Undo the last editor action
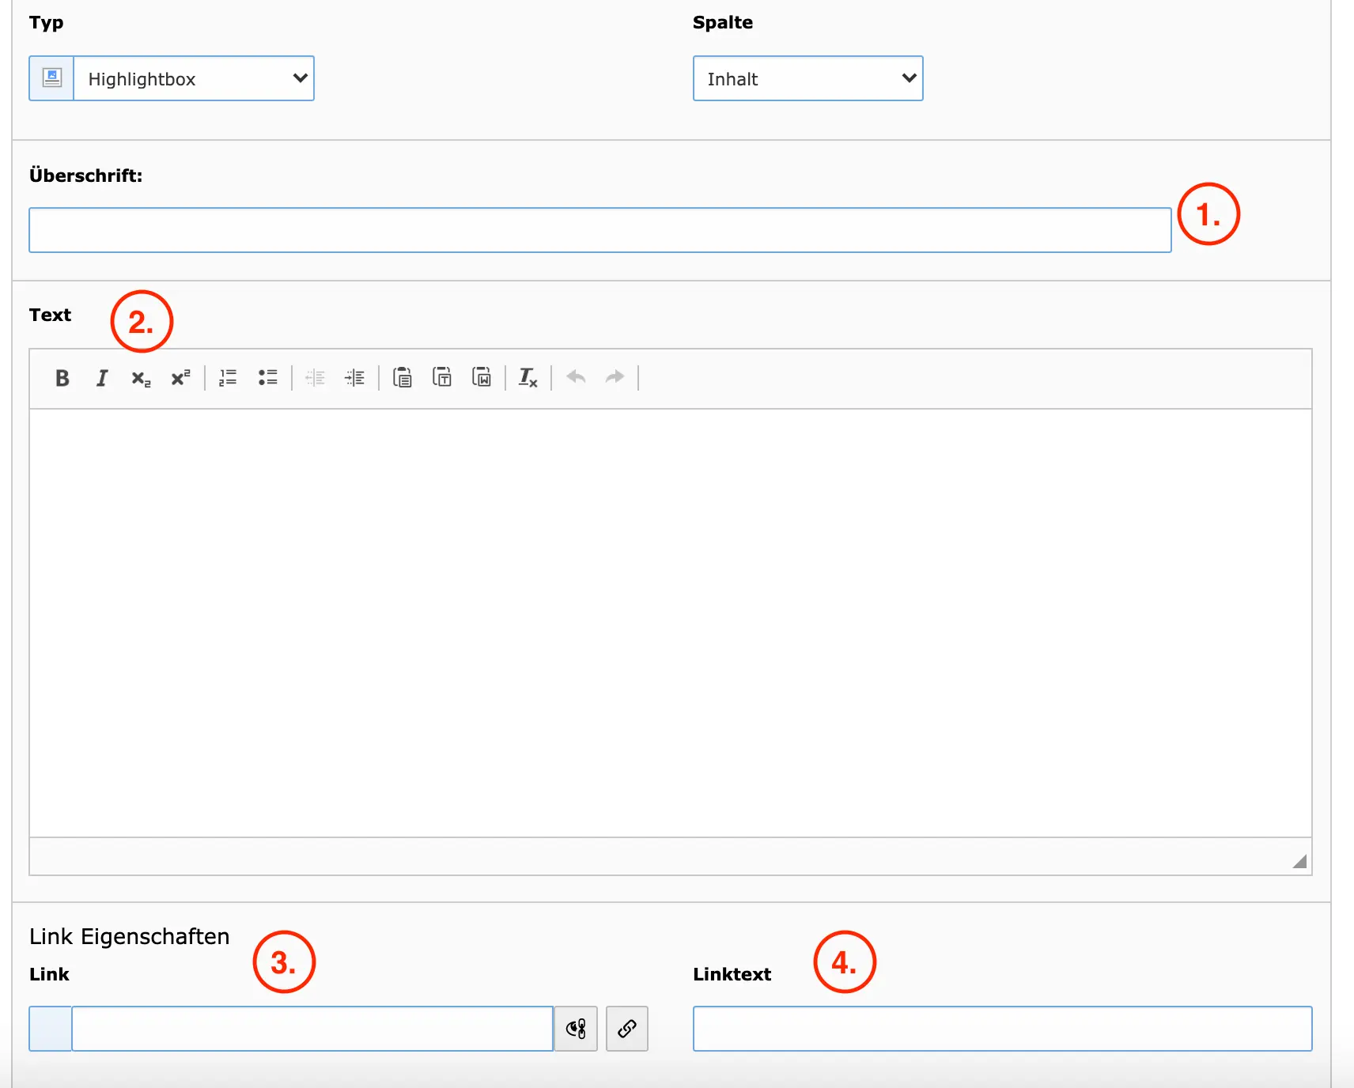Viewport: 1354px width, 1088px height. click(x=576, y=378)
